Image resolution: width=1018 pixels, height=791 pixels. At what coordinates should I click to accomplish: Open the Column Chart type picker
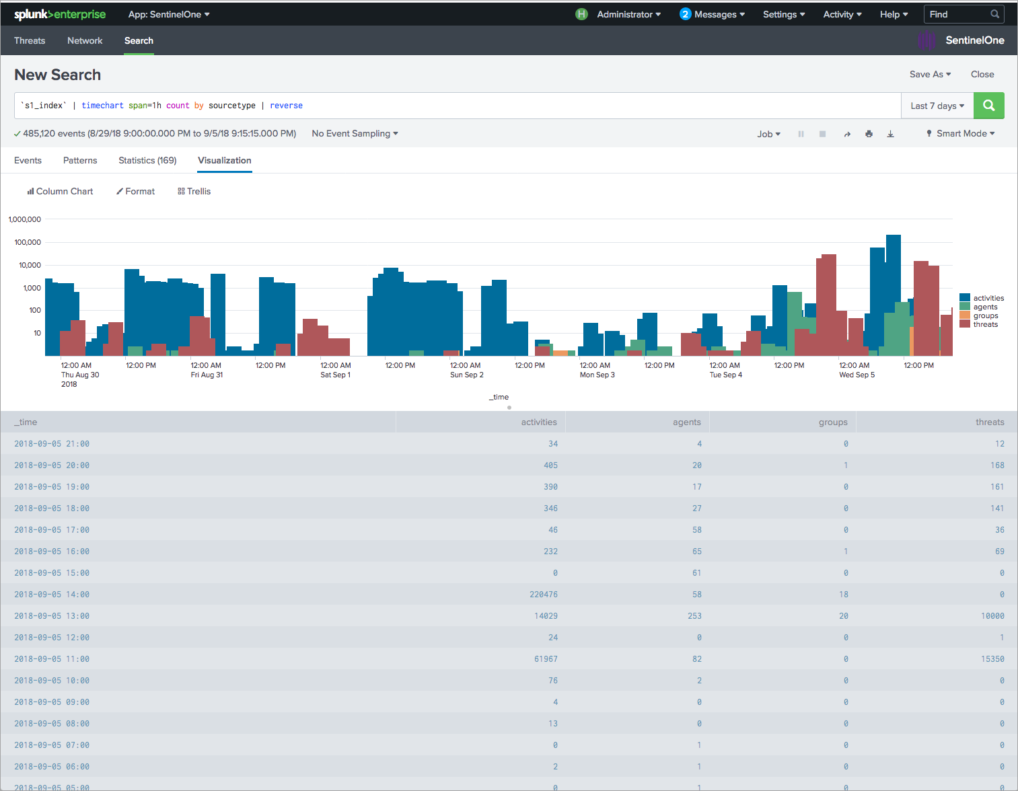[60, 191]
